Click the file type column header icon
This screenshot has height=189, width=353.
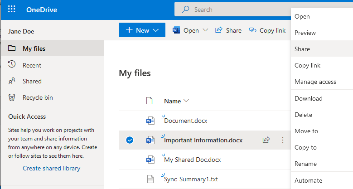click(149, 101)
